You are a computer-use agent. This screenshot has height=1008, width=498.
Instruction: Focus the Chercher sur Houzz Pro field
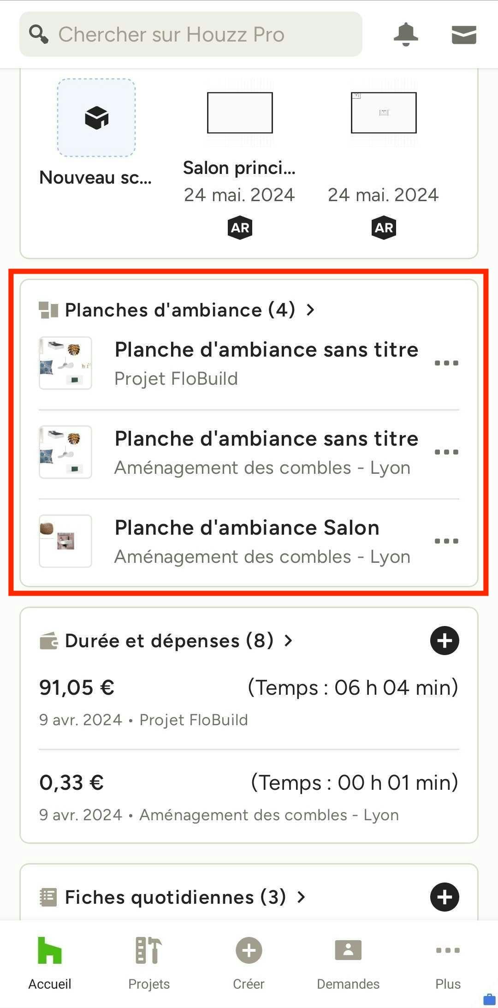click(191, 34)
